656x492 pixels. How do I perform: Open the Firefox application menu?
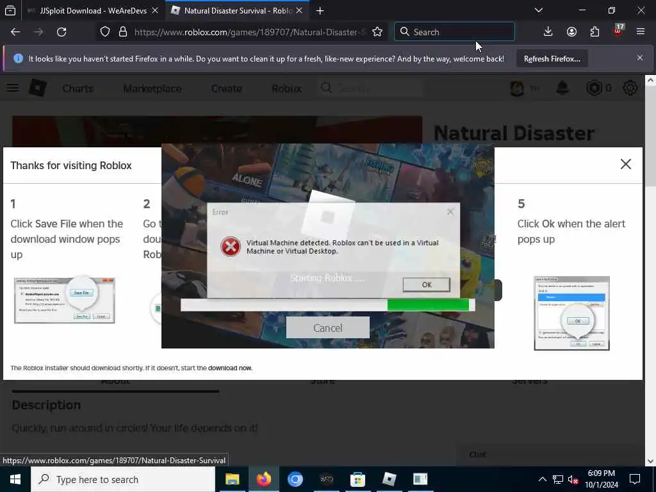[641, 32]
